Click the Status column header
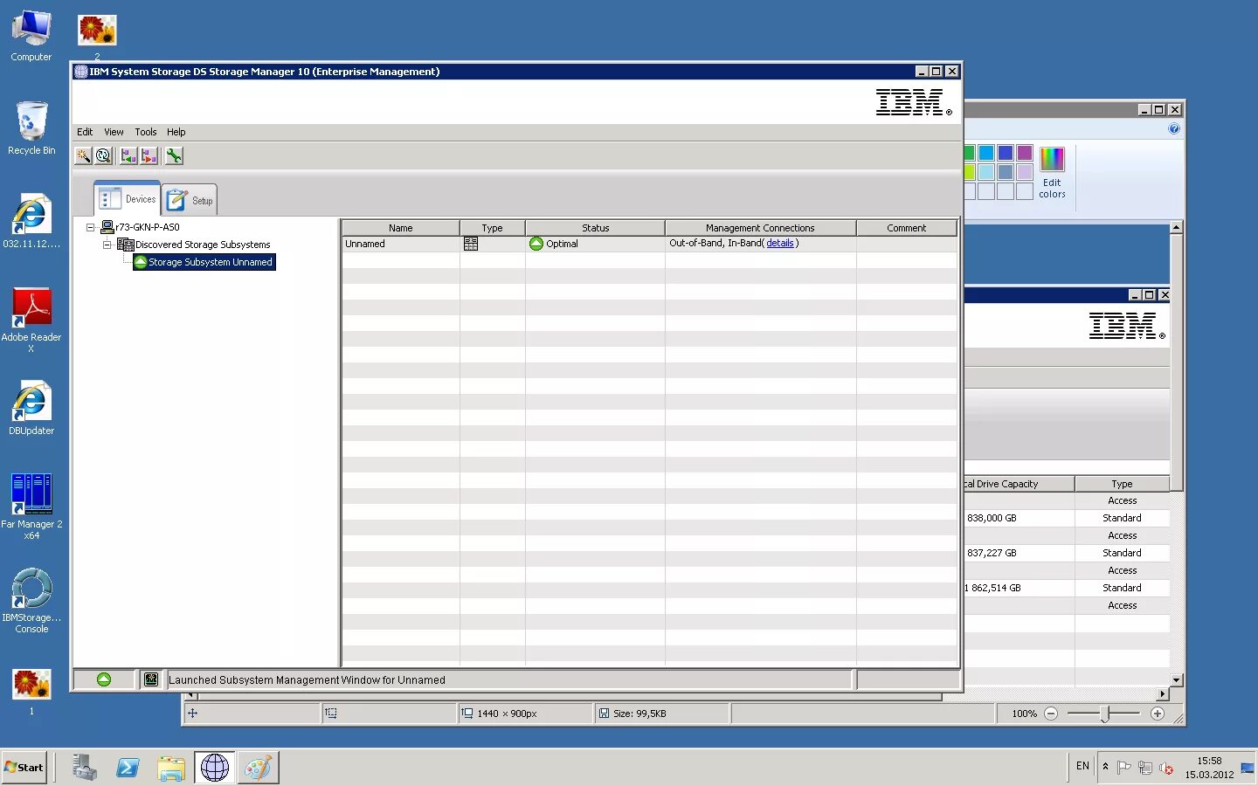1258x786 pixels. [x=596, y=228]
